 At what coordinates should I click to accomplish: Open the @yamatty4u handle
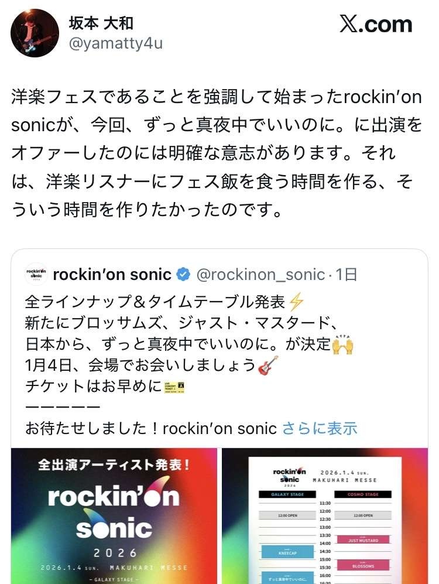[x=116, y=43]
